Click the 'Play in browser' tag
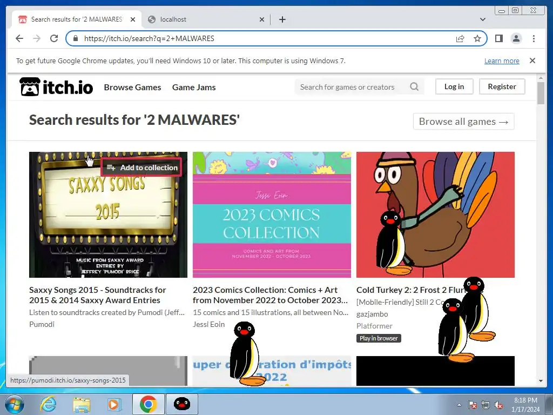This screenshot has height=415, width=553. click(x=379, y=338)
